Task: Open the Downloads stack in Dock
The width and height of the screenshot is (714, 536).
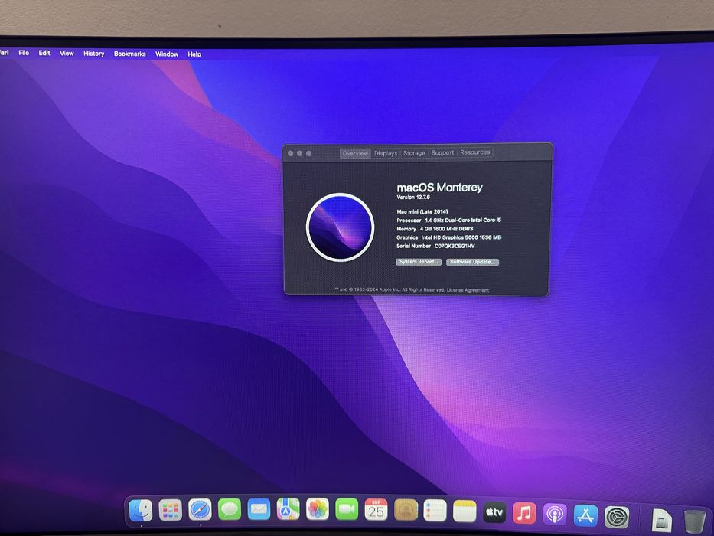Action: [x=661, y=520]
